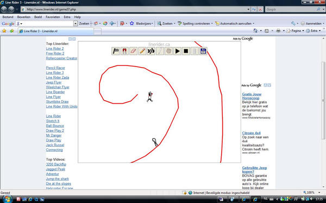Open the Pagina dropdown menu
326x203 pixels.
pos(296,31)
